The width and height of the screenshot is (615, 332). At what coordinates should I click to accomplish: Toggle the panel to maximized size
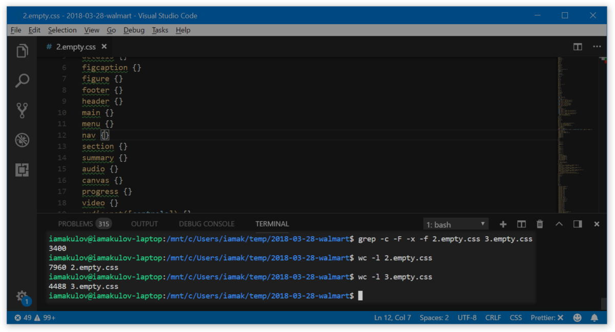pyautogui.click(x=559, y=224)
